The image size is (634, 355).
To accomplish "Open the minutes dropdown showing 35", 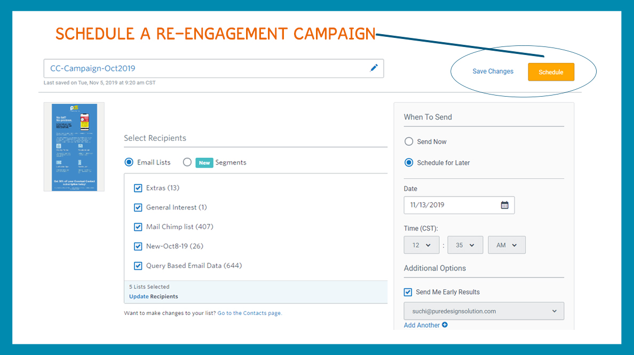I will click(x=465, y=245).
